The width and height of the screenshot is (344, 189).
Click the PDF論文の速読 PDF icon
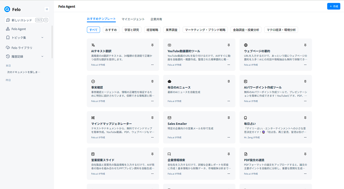[246, 154]
